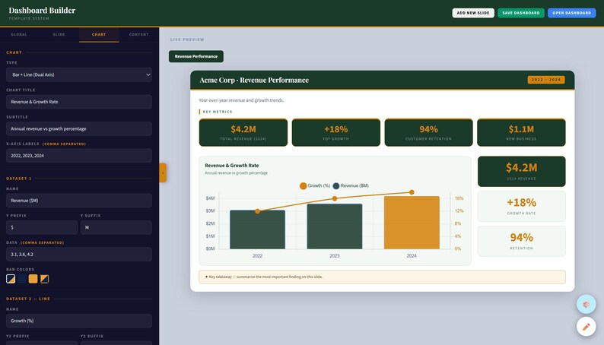Switch to the Slide tab
The image size is (604, 345).
[59, 34]
